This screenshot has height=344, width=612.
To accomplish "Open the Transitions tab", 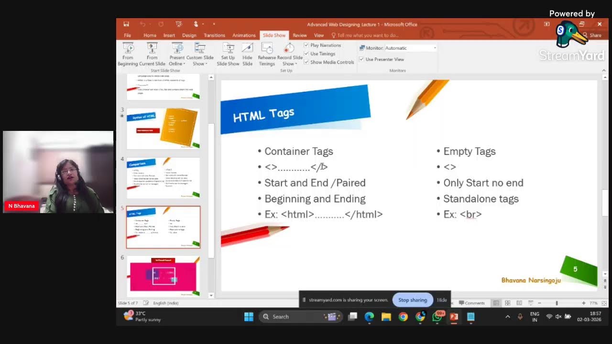I will (x=214, y=35).
